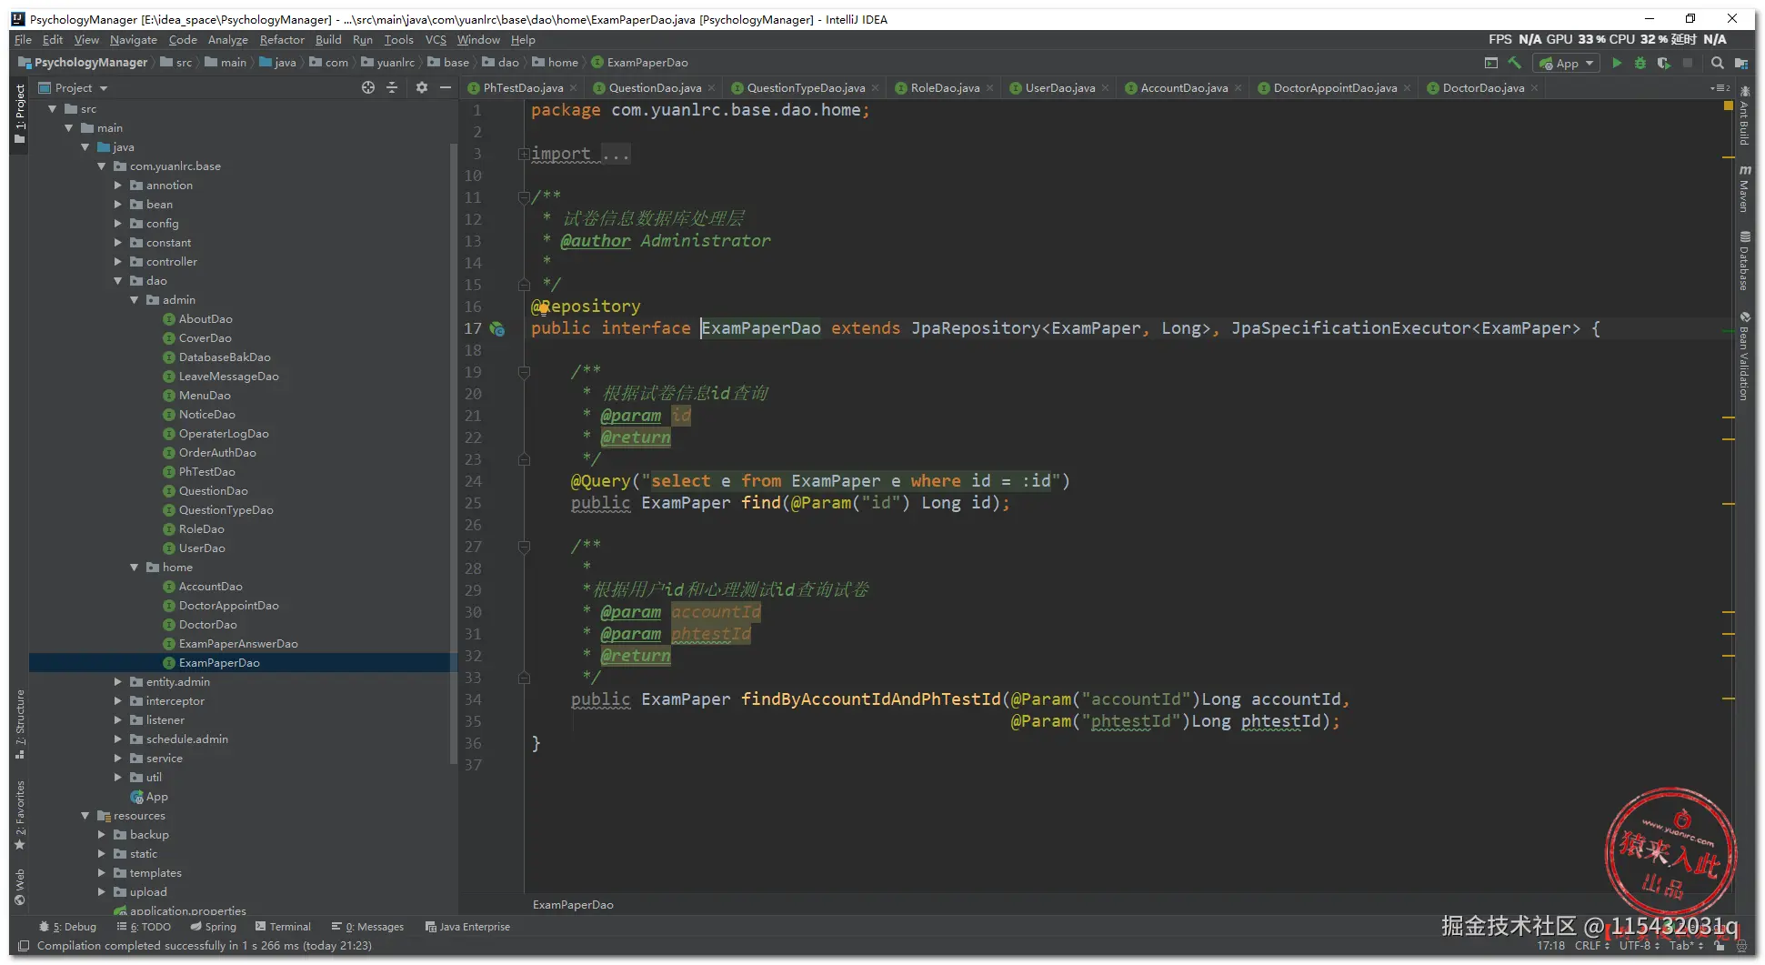Hide the Project tool window
1765x965 pixels.
point(445,87)
